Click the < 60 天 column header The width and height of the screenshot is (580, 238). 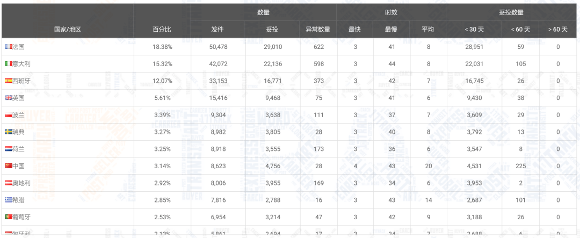tap(520, 30)
